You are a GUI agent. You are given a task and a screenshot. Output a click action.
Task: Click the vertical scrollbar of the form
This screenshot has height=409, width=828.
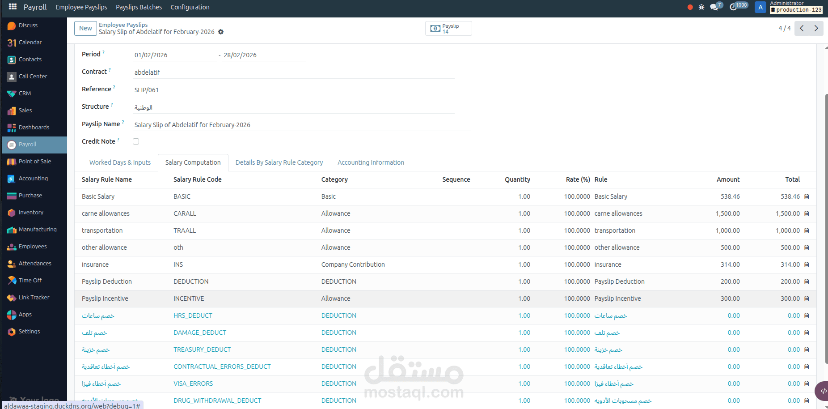826,228
